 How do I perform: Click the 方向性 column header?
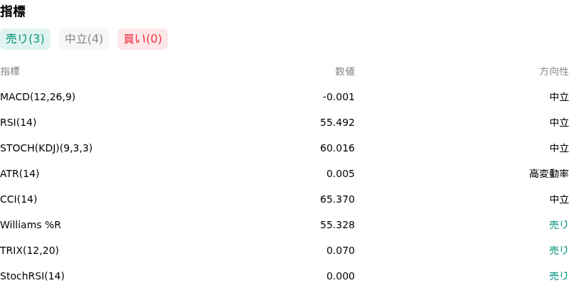(x=554, y=72)
